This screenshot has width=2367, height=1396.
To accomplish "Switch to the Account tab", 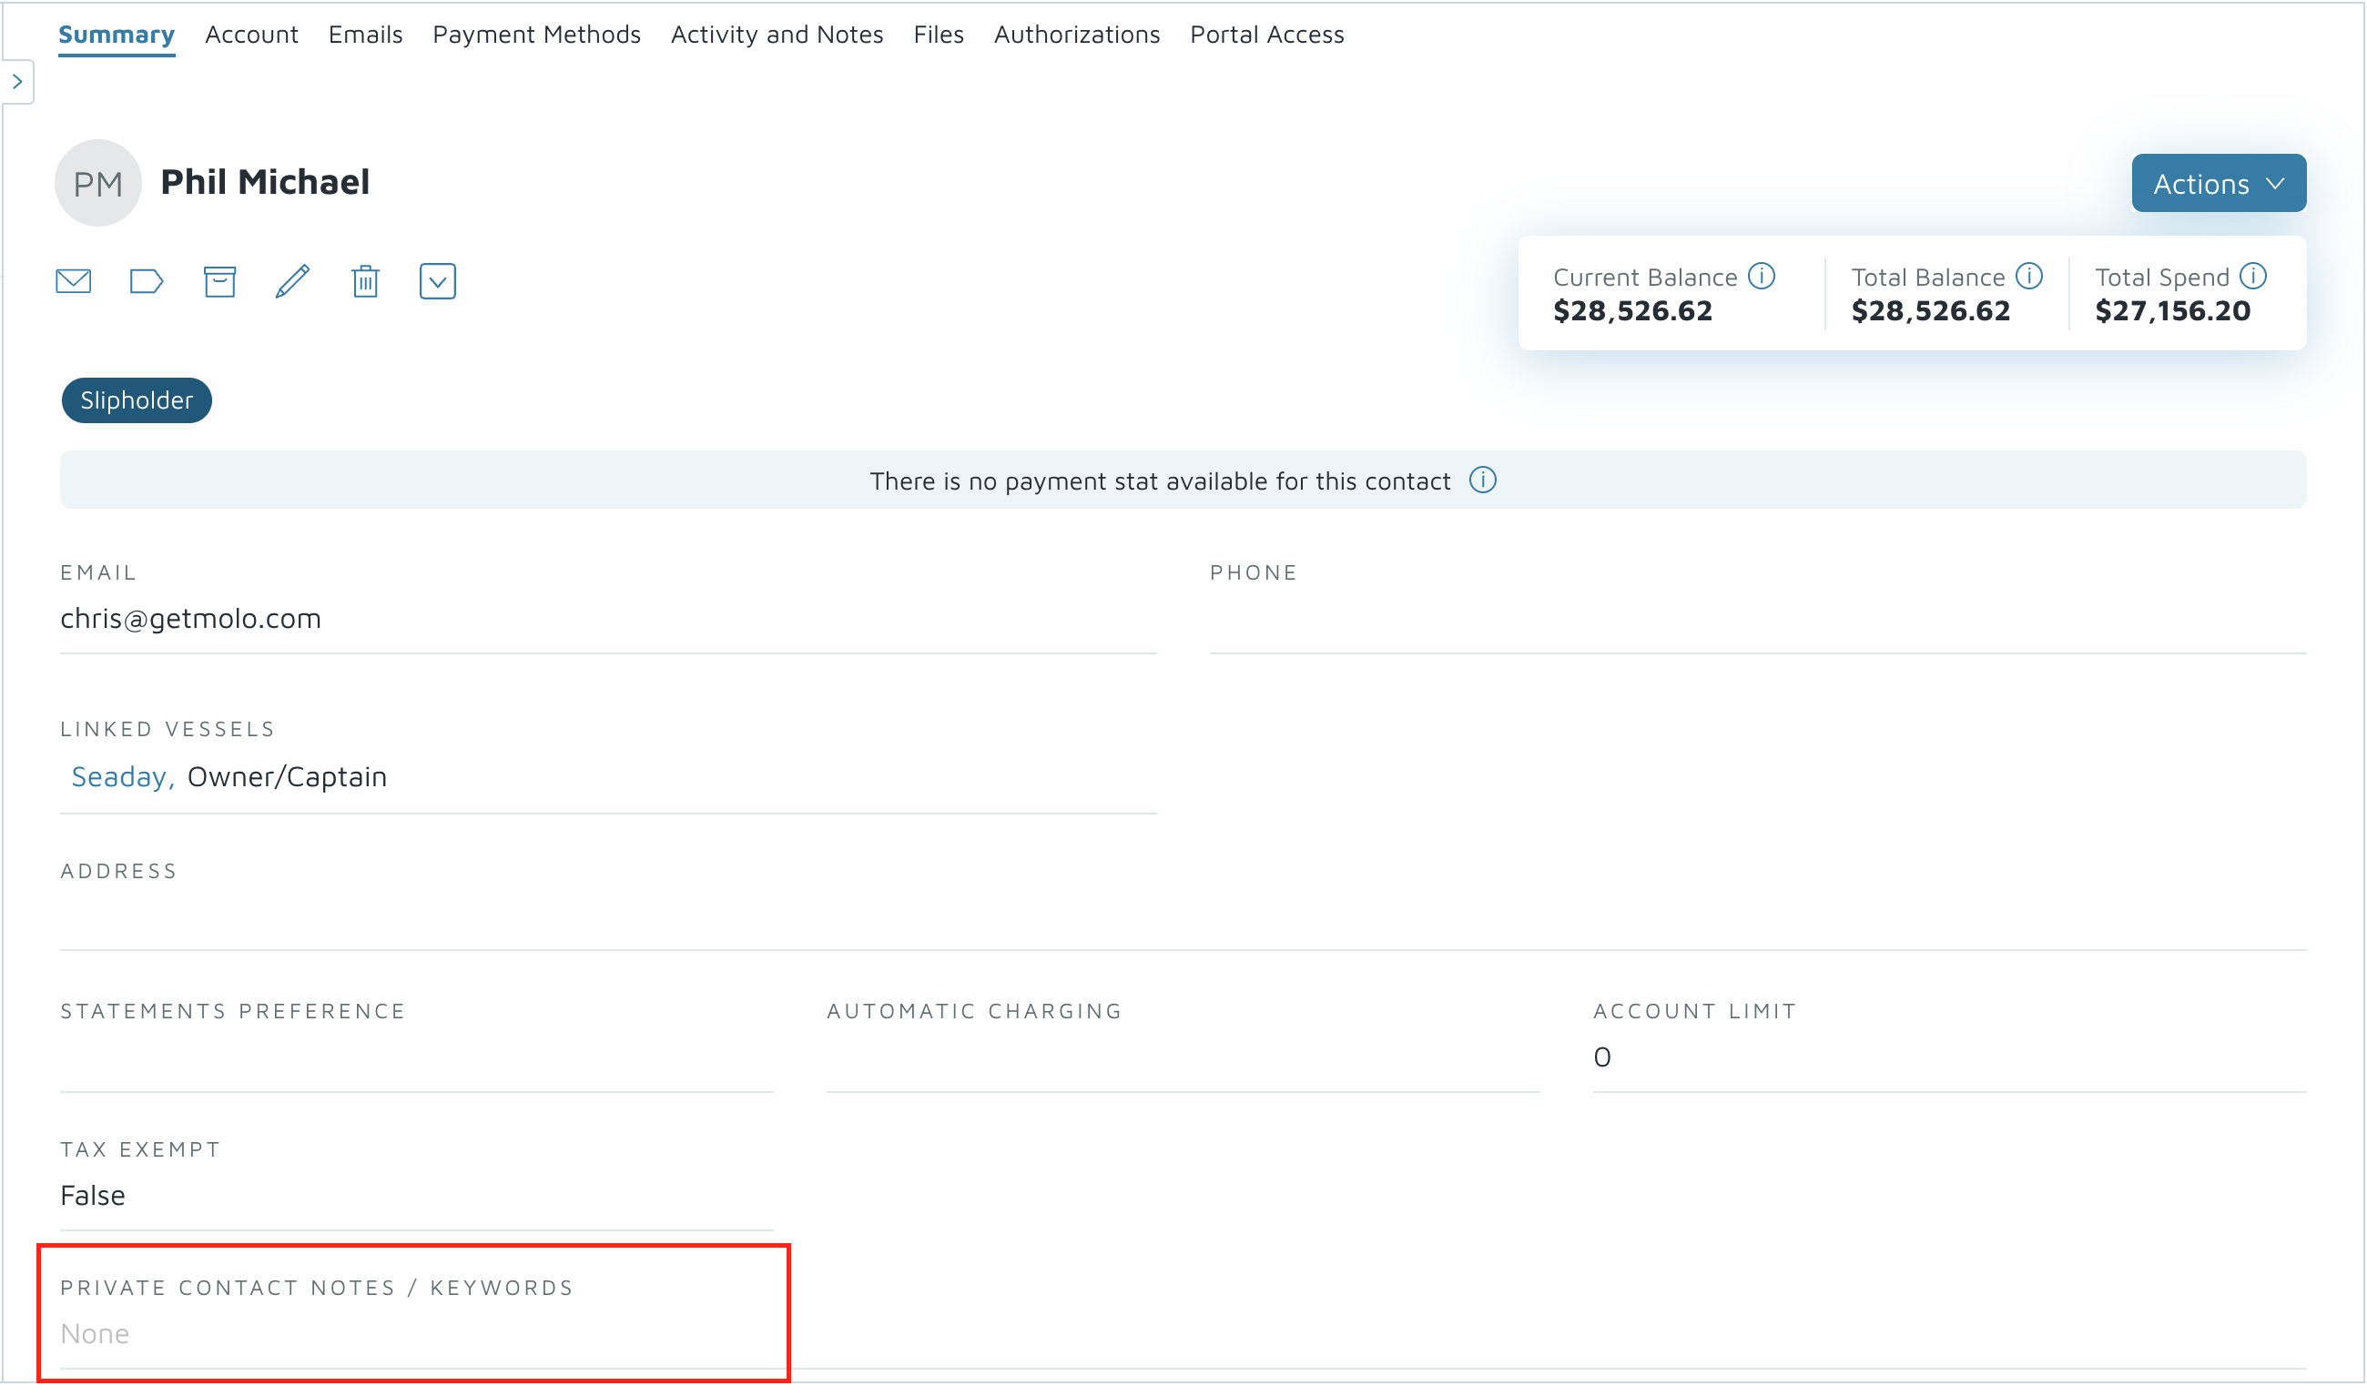I will pyautogui.click(x=251, y=35).
